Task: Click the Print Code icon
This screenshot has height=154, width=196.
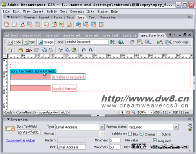Action: point(51,50)
